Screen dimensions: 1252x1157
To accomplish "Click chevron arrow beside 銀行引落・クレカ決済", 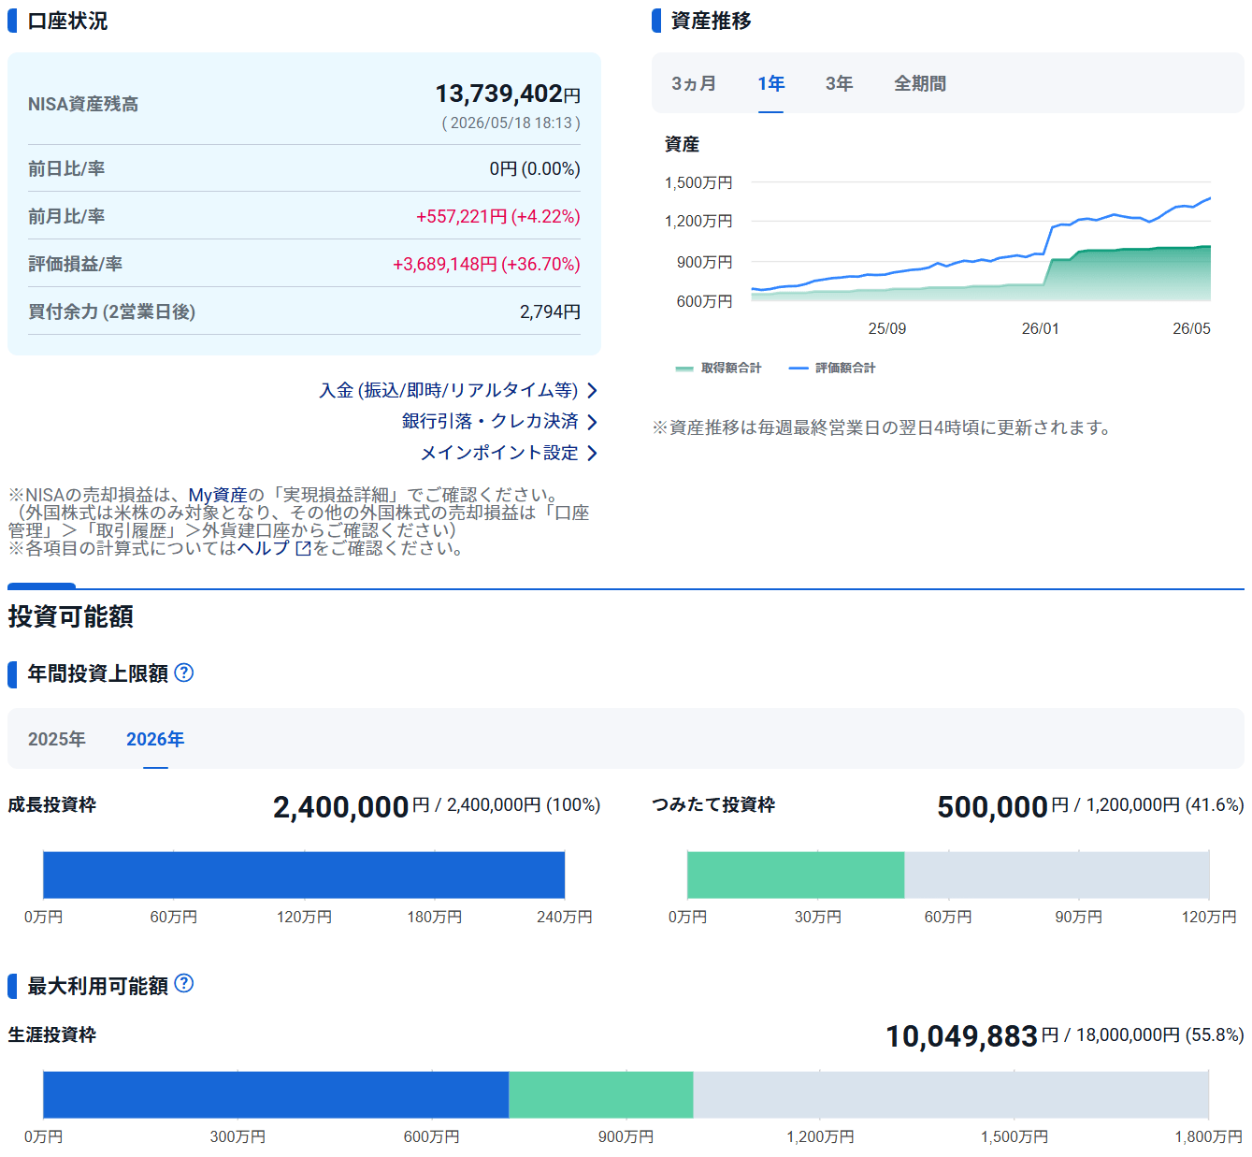I will 592,422.
